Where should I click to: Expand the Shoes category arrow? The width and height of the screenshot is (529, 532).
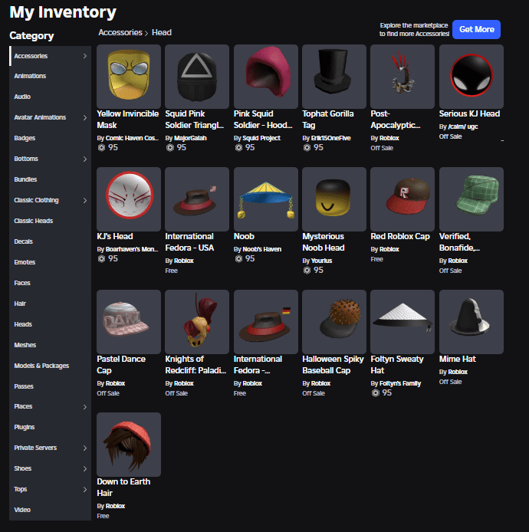pos(85,469)
